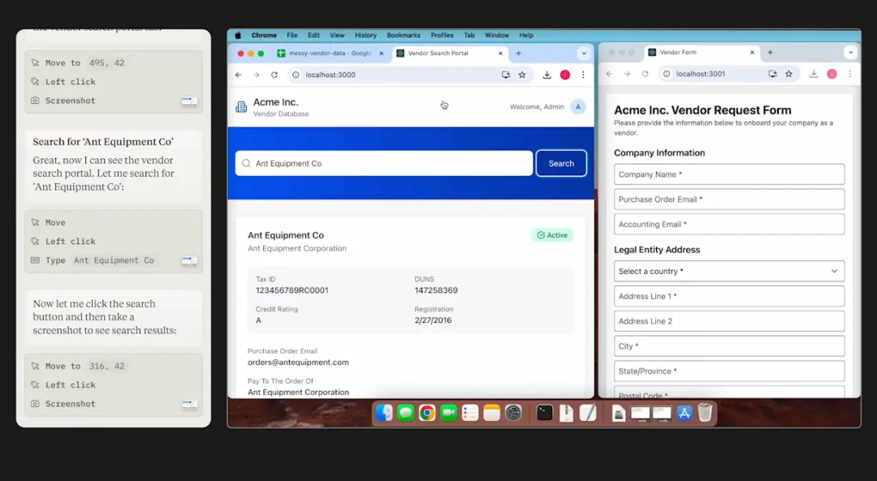Open the Admin avatar icon
Image resolution: width=877 pixels, height=481 pixels.
(x=577, y=106)
